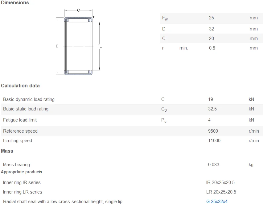Select the Inner ring LR series label
This screenshot has width=263, height=208.
click(23, 192)
